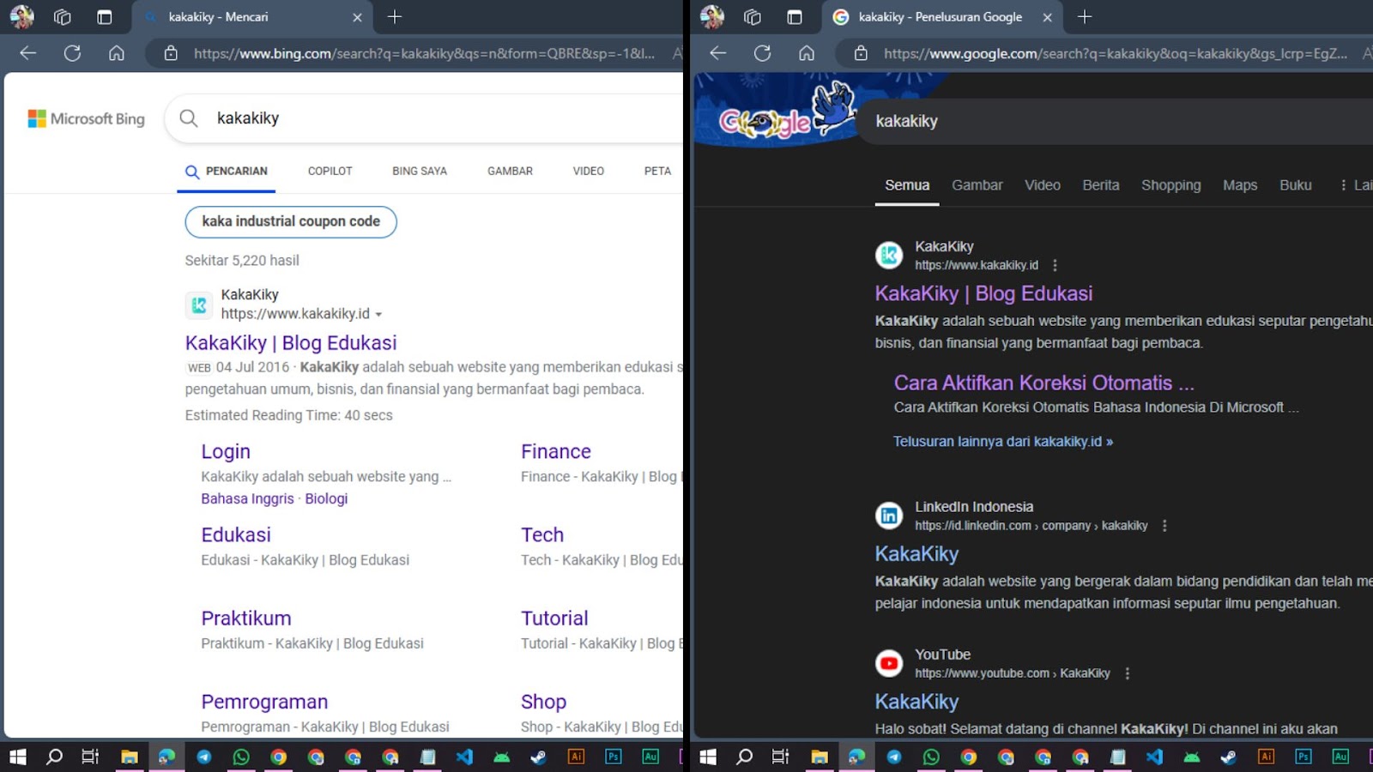Open File Explorer from the Google window's taskbar
The height and width of the screenshot is (772, 1373).
click(x=820, y=757)
